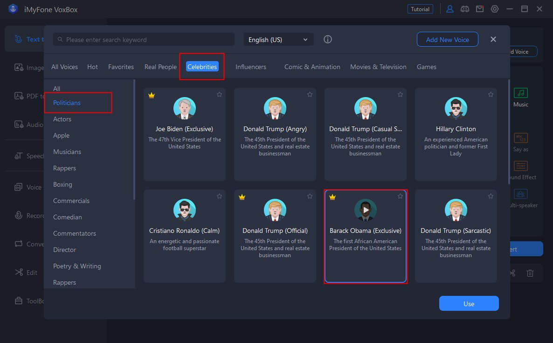Favorite the Barack Obama (Exclusive) voice star
Viewport: 553px width, 343px height.
tap(400, 196)
